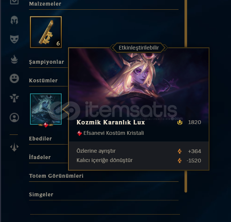Click the İfadeler section heading
Screen dimensions: 231x222
click(40, 157)
